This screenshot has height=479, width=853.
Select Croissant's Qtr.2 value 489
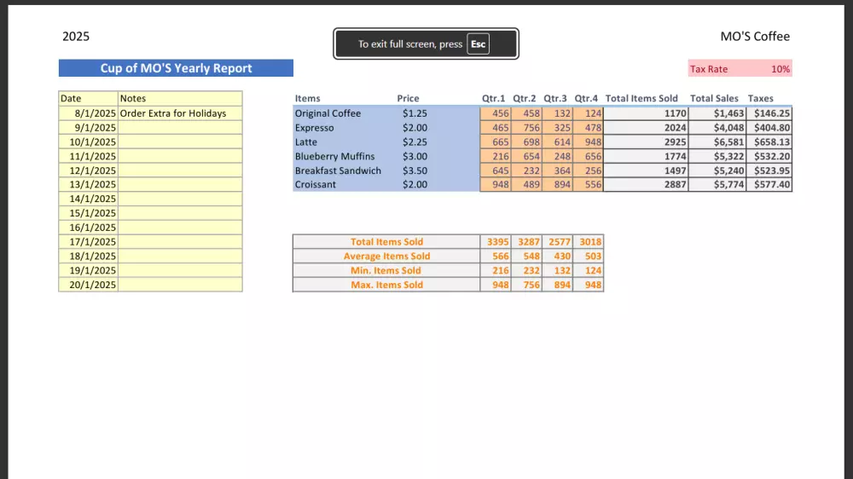tap(526, 184)
